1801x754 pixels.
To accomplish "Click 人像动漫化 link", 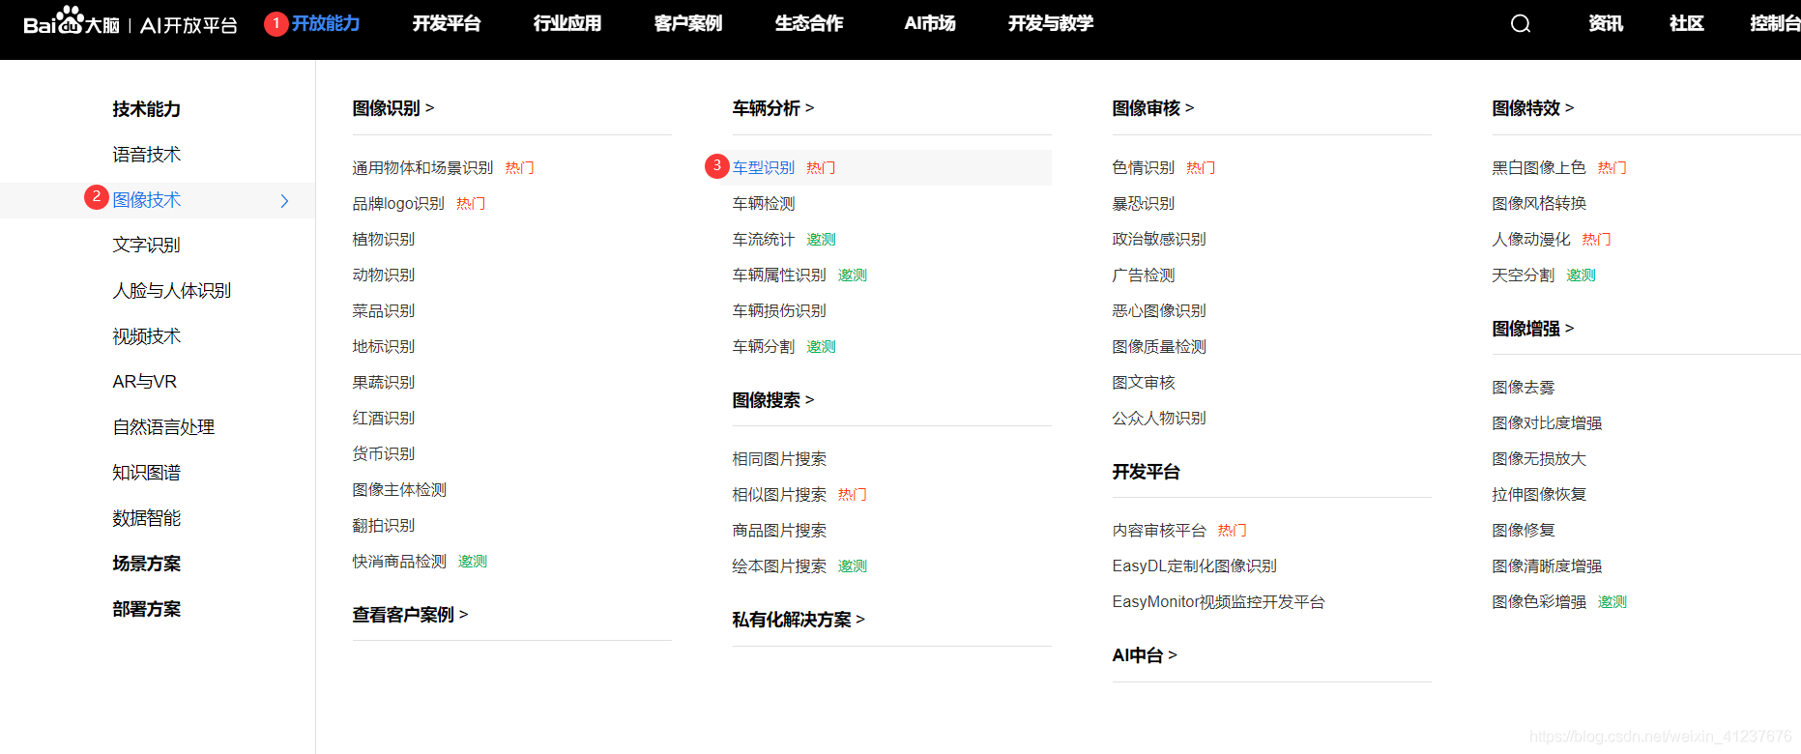I will [x=1531, y=240].
